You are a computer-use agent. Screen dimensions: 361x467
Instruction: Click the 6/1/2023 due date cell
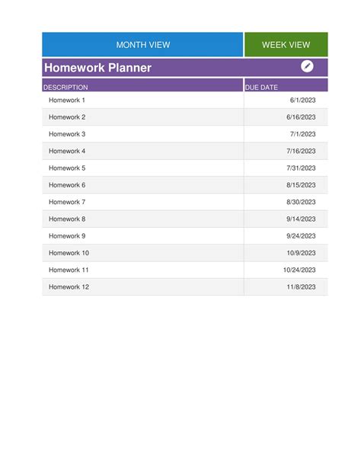pyautogui.click(x=286, y=100)
